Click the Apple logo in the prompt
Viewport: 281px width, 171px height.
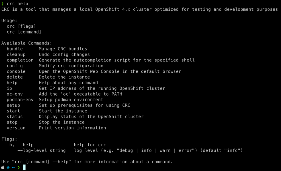pos(3,168)
